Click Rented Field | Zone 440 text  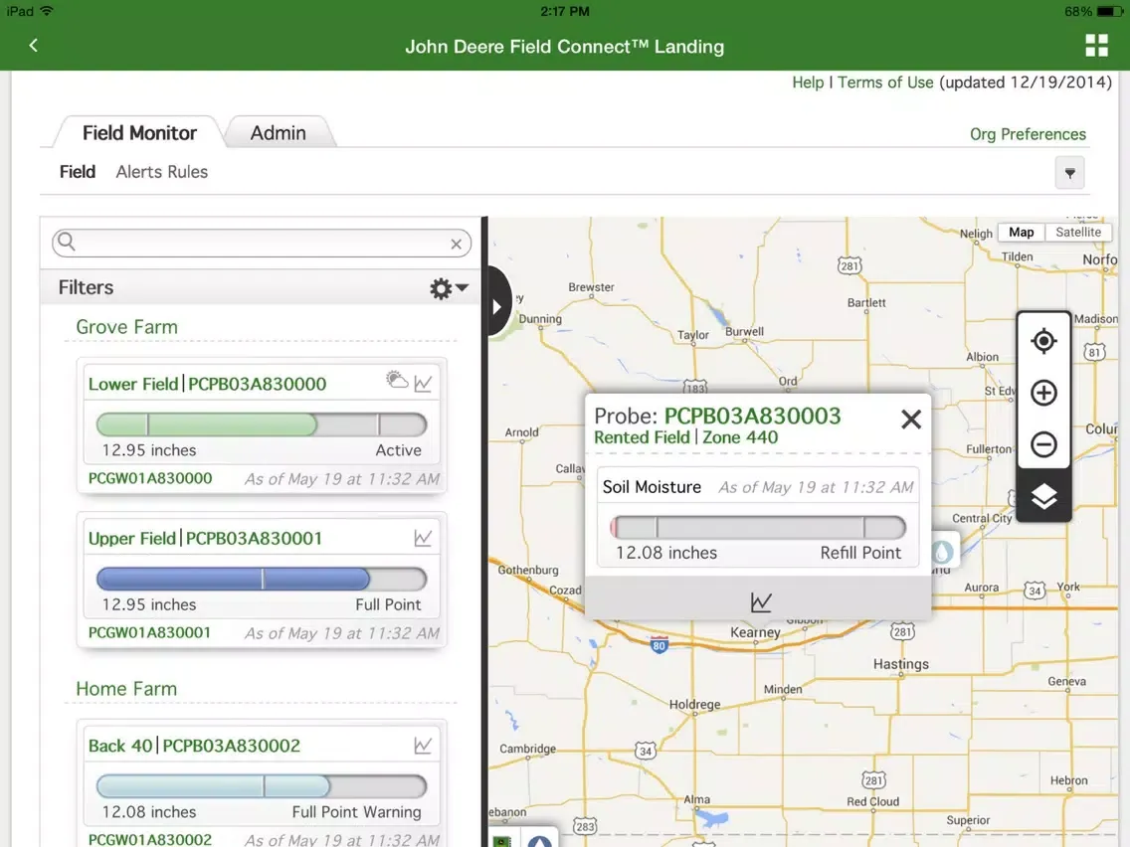685,437
